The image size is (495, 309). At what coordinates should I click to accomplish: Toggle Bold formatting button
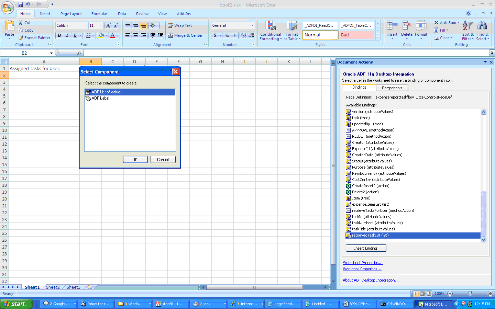tap(59, 35)
